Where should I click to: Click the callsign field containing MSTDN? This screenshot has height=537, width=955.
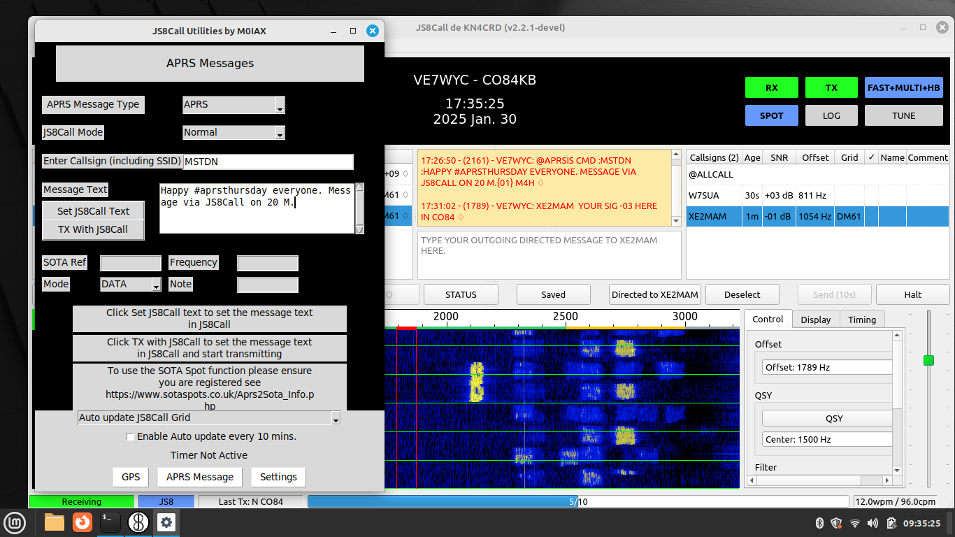pos(268,162)
